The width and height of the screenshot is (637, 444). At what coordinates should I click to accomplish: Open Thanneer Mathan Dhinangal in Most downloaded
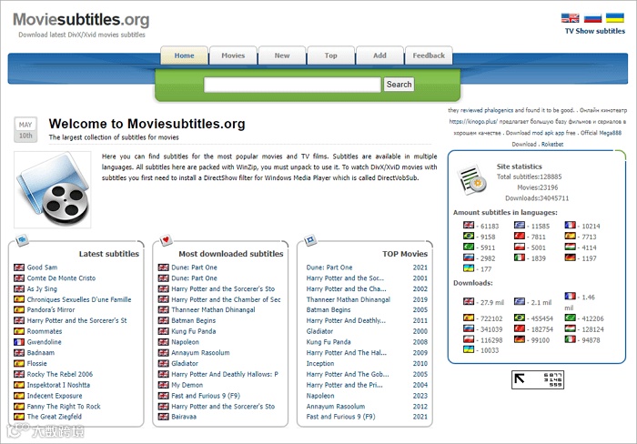[213, 310]
